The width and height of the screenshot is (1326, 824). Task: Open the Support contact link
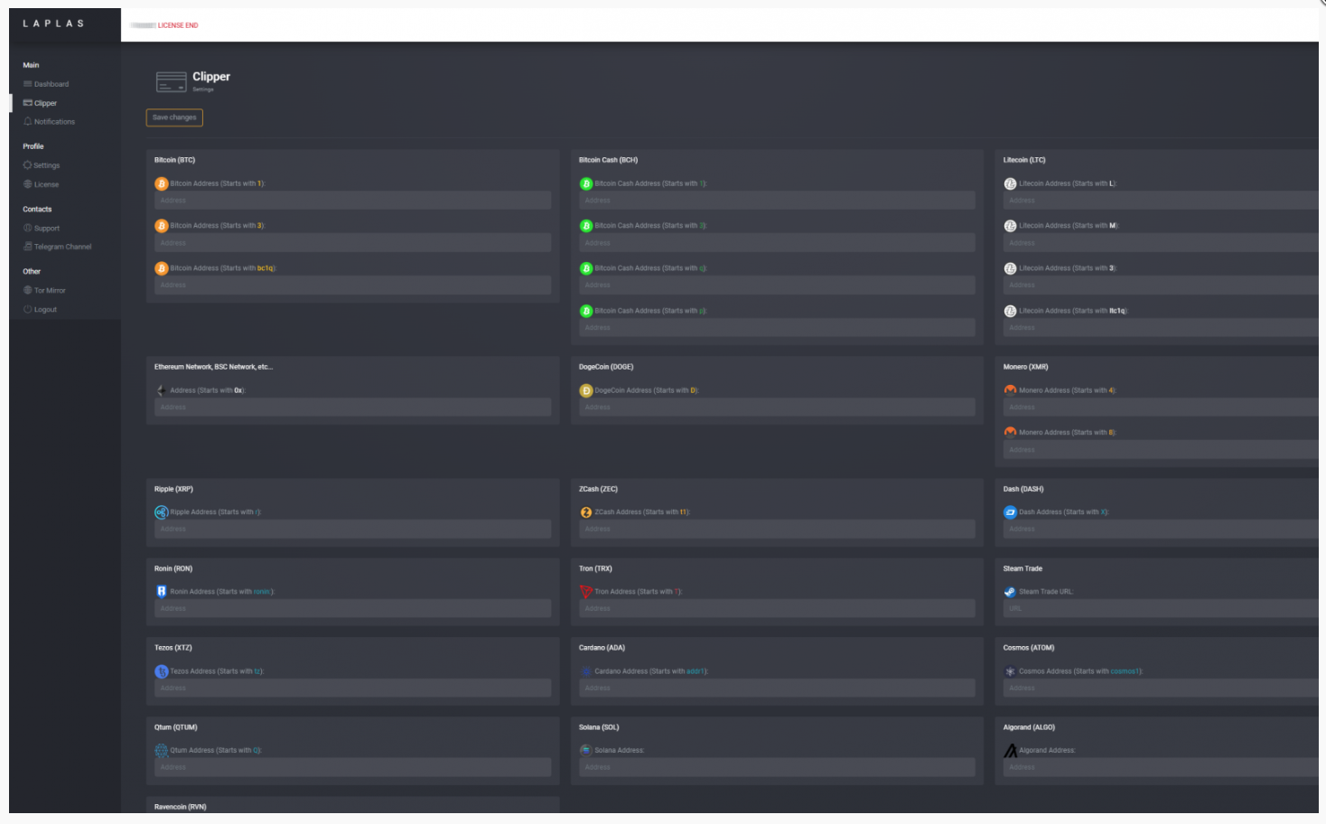[42, 229]
